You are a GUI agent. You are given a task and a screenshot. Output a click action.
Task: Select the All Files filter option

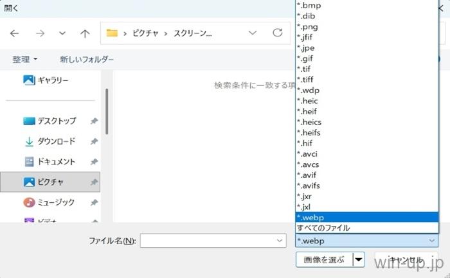tap(323, 228)
